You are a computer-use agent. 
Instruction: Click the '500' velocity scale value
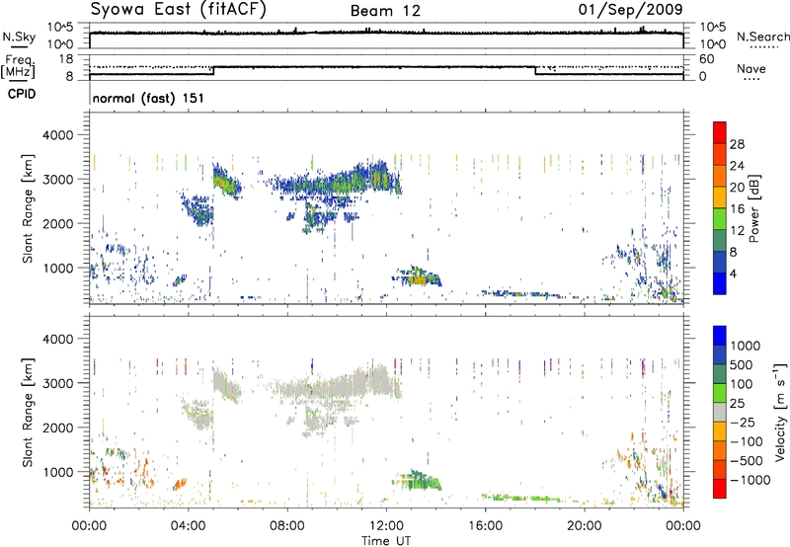[x=742, y=364]
